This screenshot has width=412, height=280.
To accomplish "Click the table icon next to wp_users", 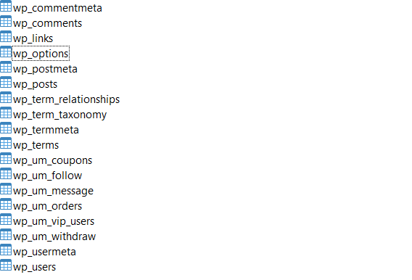I will (6, 265).
